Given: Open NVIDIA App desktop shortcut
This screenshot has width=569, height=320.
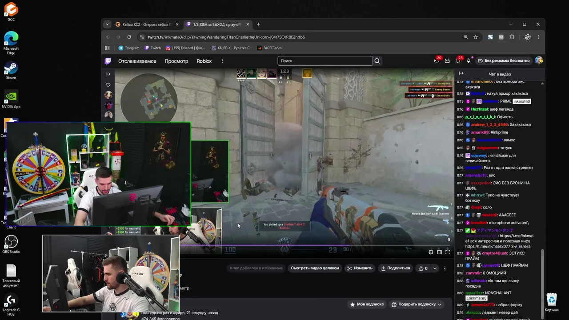Looking at the screenshot, I should coord(11,100).
